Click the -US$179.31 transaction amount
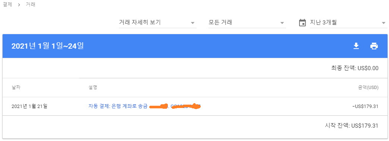The image size is (389, 141). pyautogui.click(x=365, y=106)
